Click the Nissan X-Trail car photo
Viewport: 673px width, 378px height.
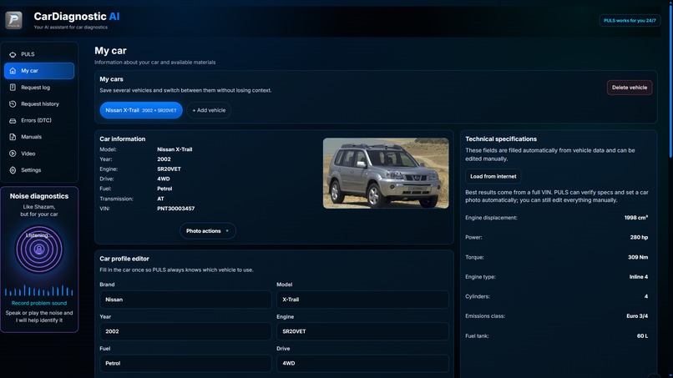[386, 174]
